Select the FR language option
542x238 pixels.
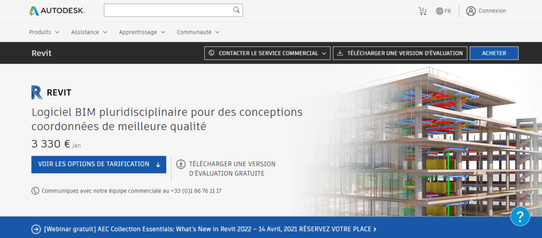click(x=448, y=11)
